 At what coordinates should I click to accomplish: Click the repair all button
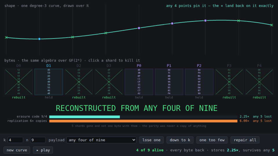(245, 140)
